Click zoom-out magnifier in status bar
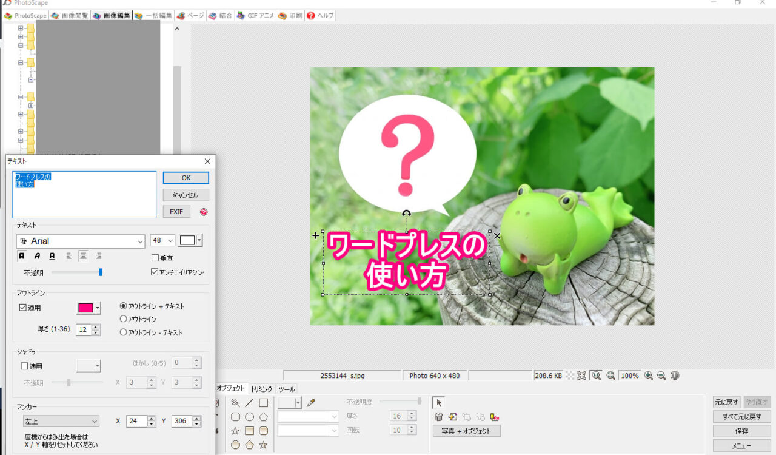This screenshot has height=455, width=776. [x=661, y=376]
